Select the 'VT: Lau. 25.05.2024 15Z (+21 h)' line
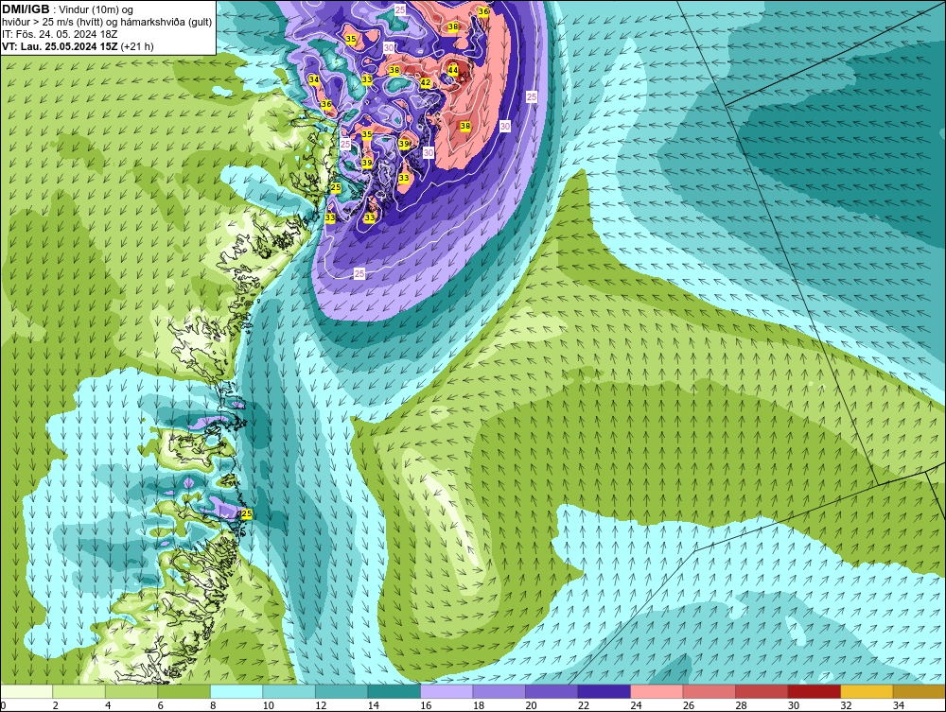The image size is (946, 712). pos(78,46)
